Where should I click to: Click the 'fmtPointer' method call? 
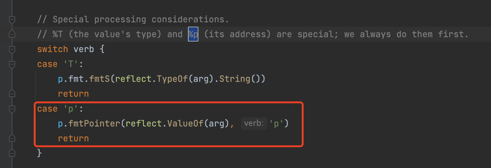[x=94, y=124]
